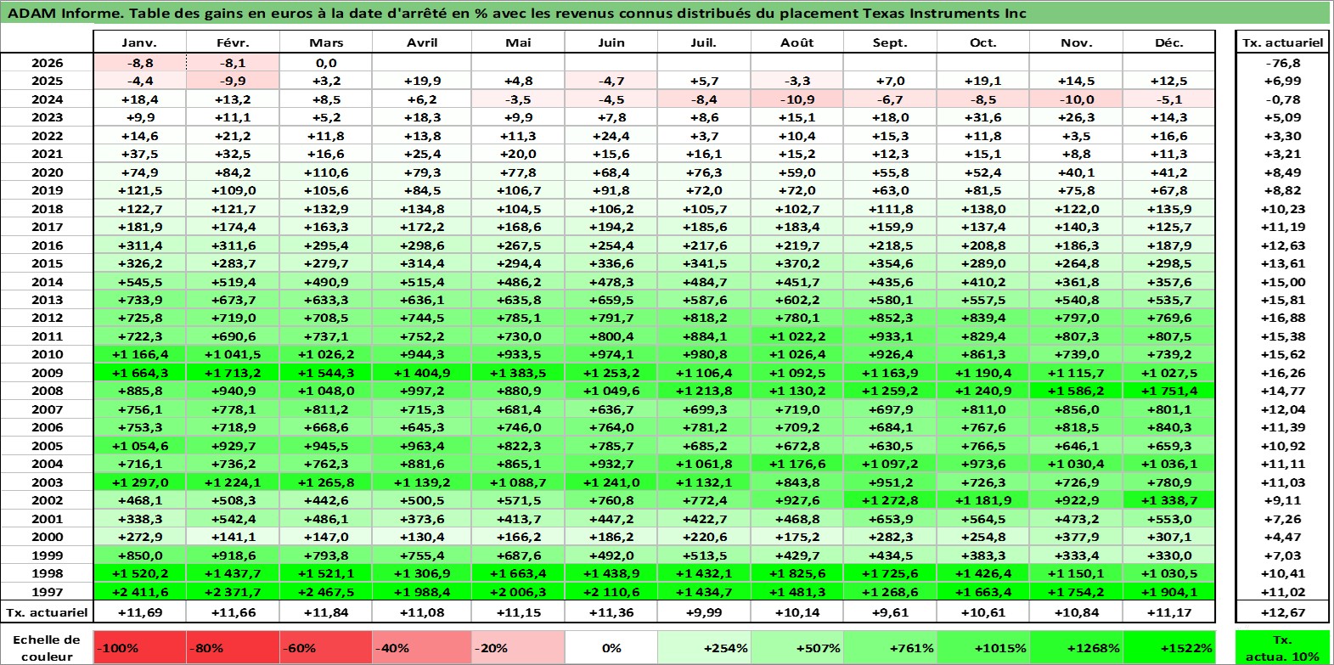Click cell +1 586,2 for November 2008
The image size is (1334, 665).
[1076, 391]
